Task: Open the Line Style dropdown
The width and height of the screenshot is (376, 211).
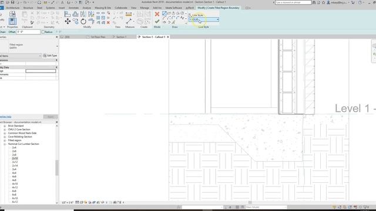Action: 204,19
